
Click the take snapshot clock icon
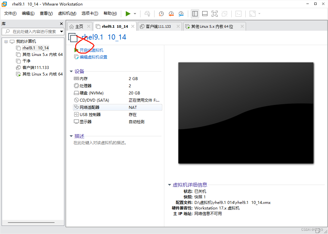161,14
